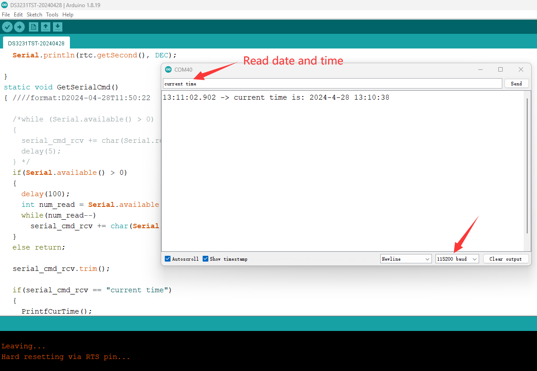Select the DS3231TST-20240428 sketch tab
This screenshot has height=371, width=537.
(36, 44)
